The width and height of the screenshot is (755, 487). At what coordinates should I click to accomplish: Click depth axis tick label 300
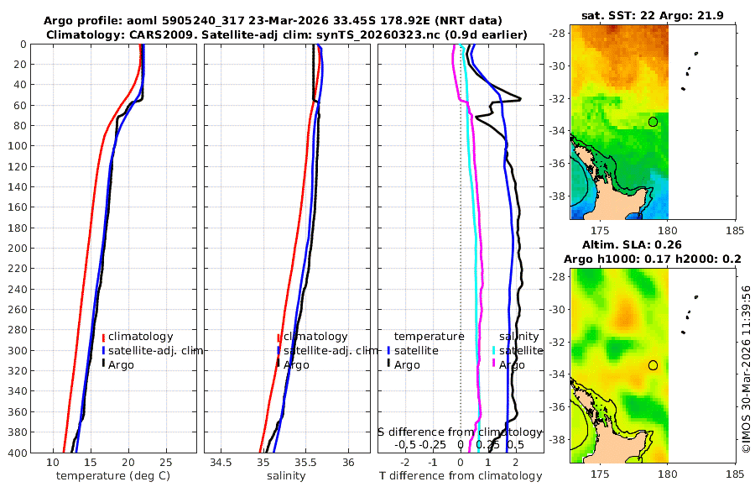point(18,350)
